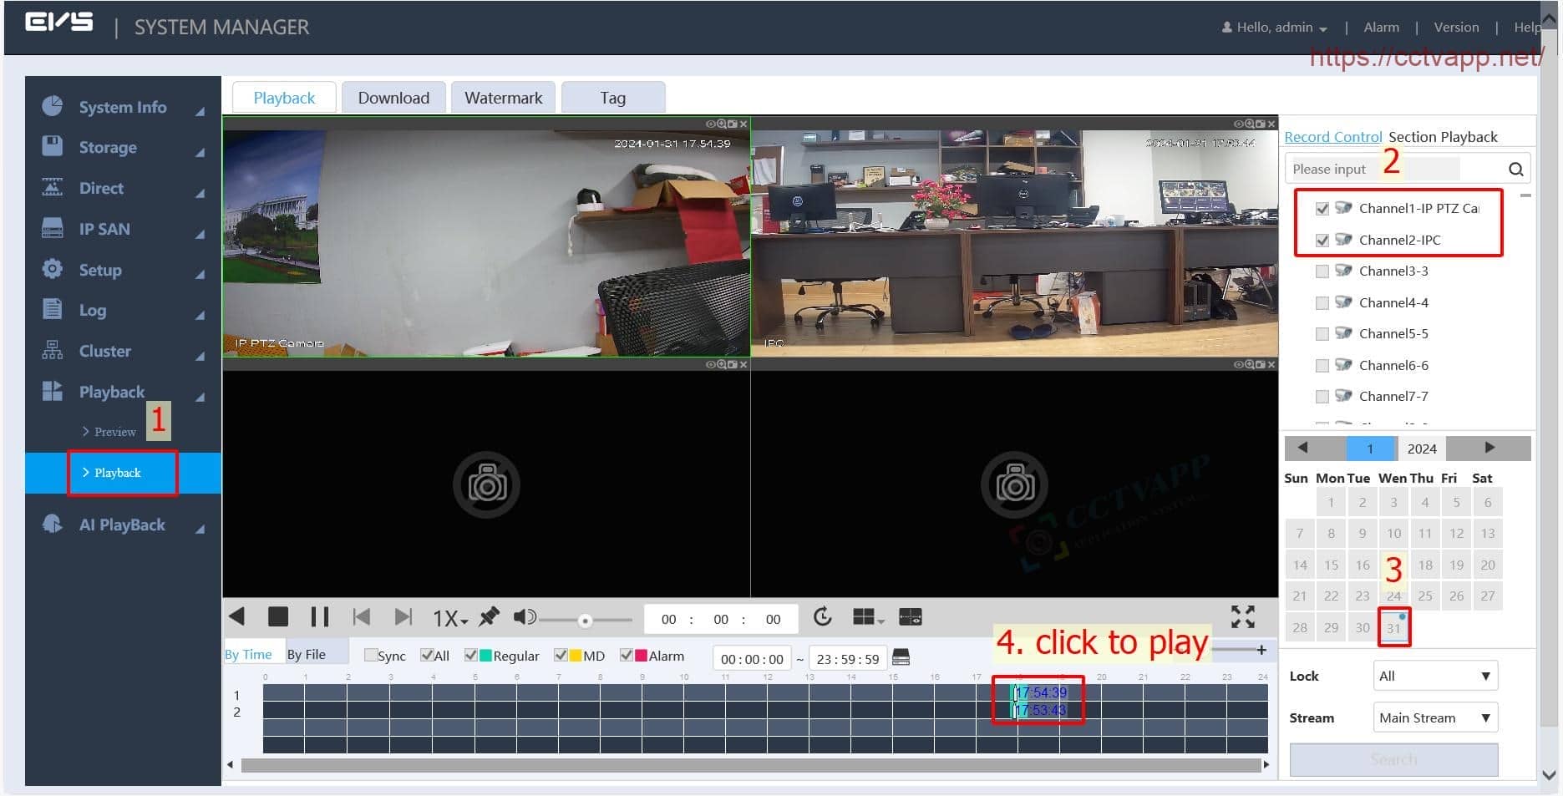Jump to the next frame icon
The width and height of the screenshot is (1563, 796).
pos(403,617)
